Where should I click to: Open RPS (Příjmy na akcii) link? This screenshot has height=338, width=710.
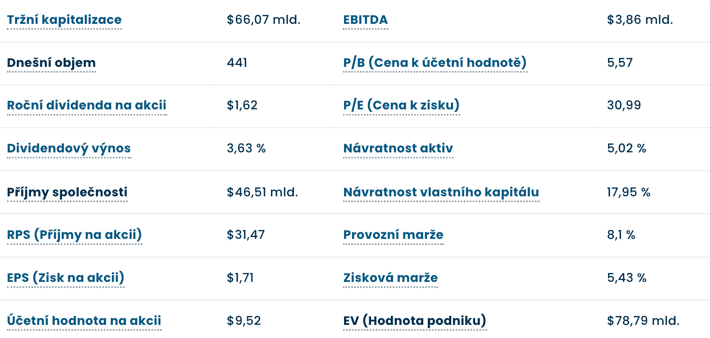pos(74,235)
